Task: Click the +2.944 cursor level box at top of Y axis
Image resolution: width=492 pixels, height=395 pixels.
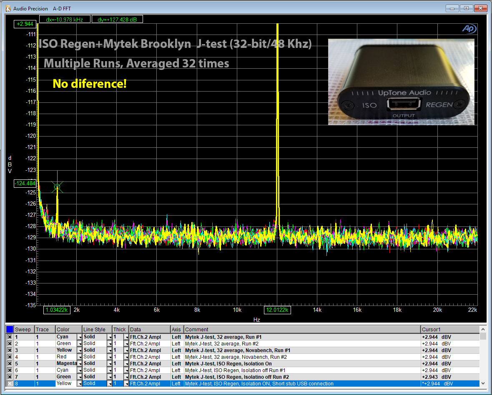Action: click(x=25, y=24)
